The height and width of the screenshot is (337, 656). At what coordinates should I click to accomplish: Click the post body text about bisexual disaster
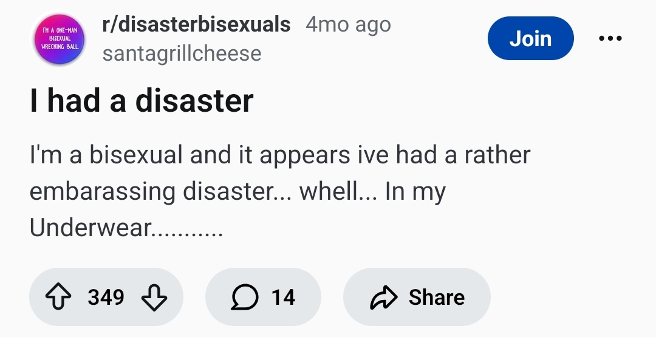coord(279,191)
